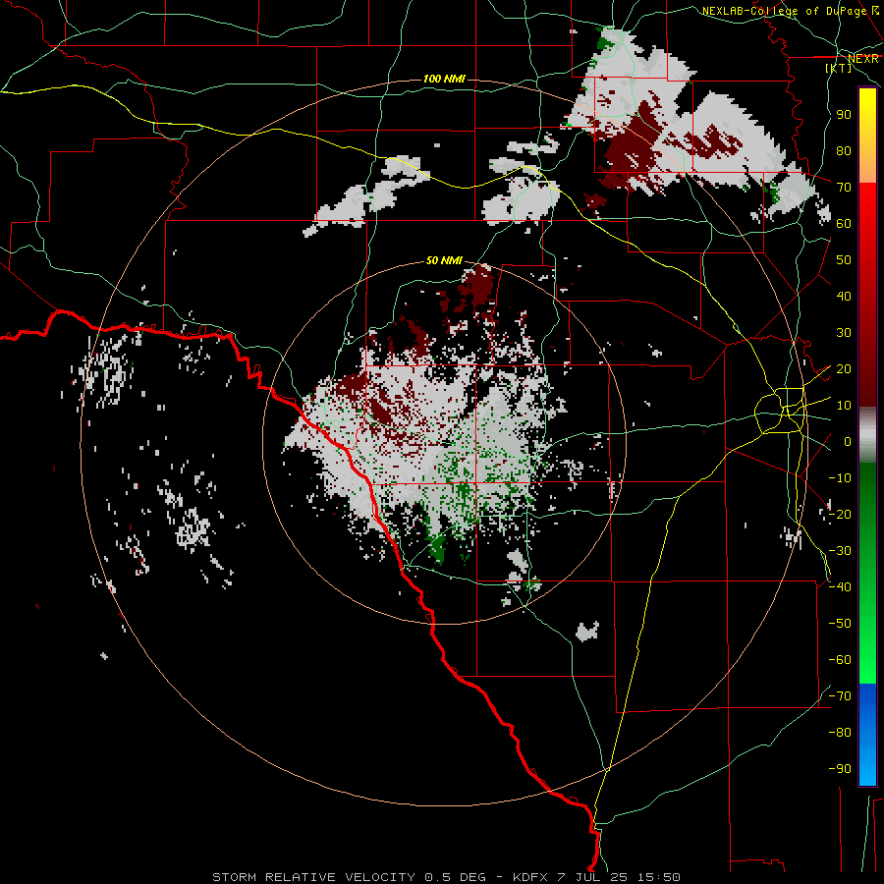Select the 30 value on velocity scale

click(x=844, y=333)
